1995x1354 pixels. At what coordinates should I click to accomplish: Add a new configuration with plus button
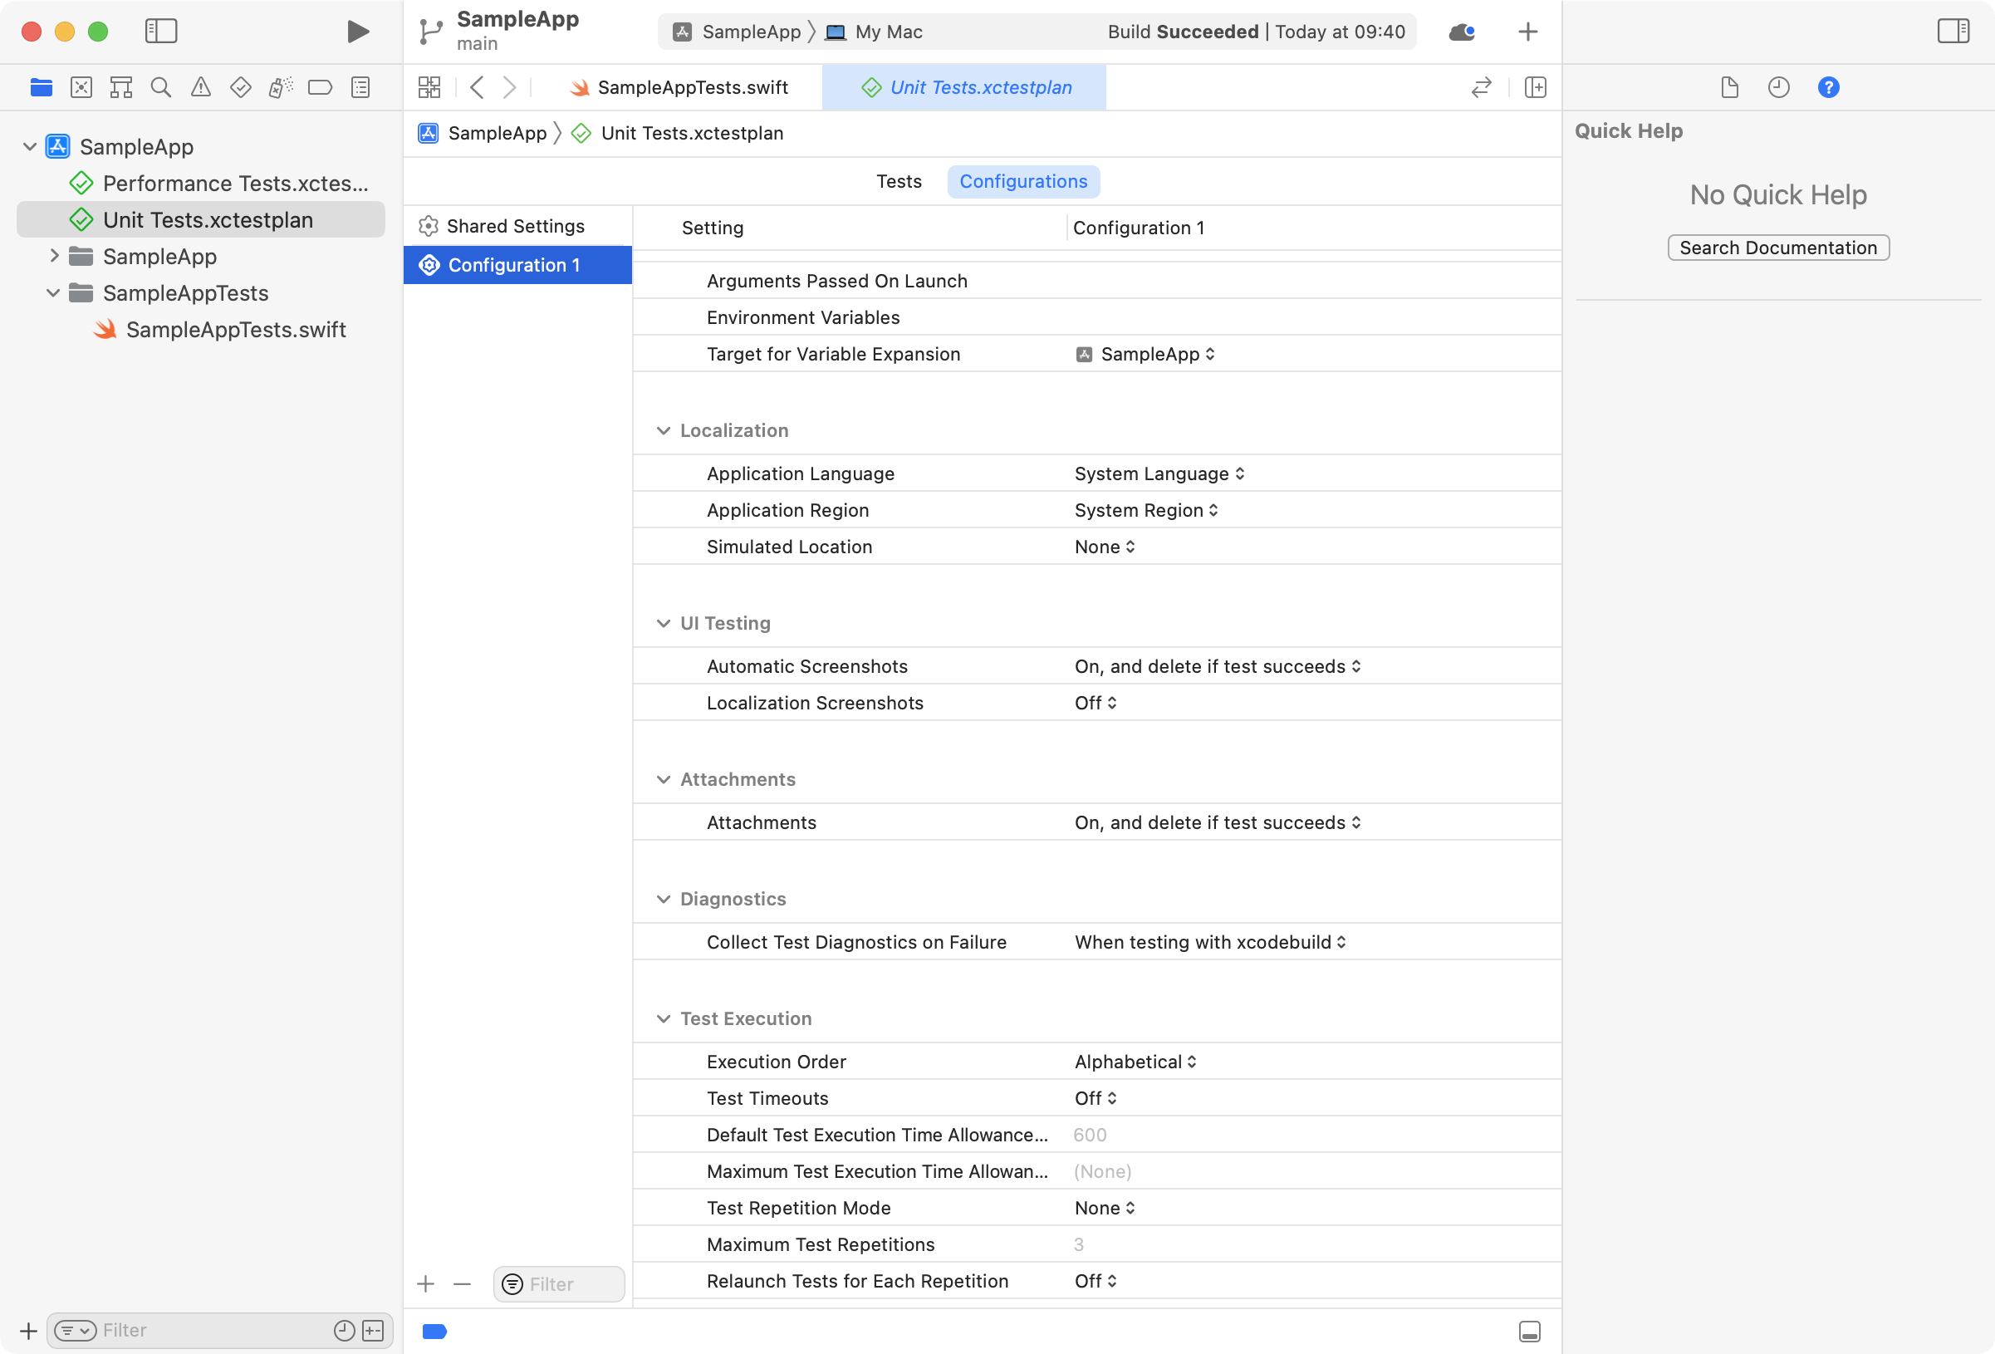click(426, 1284)
